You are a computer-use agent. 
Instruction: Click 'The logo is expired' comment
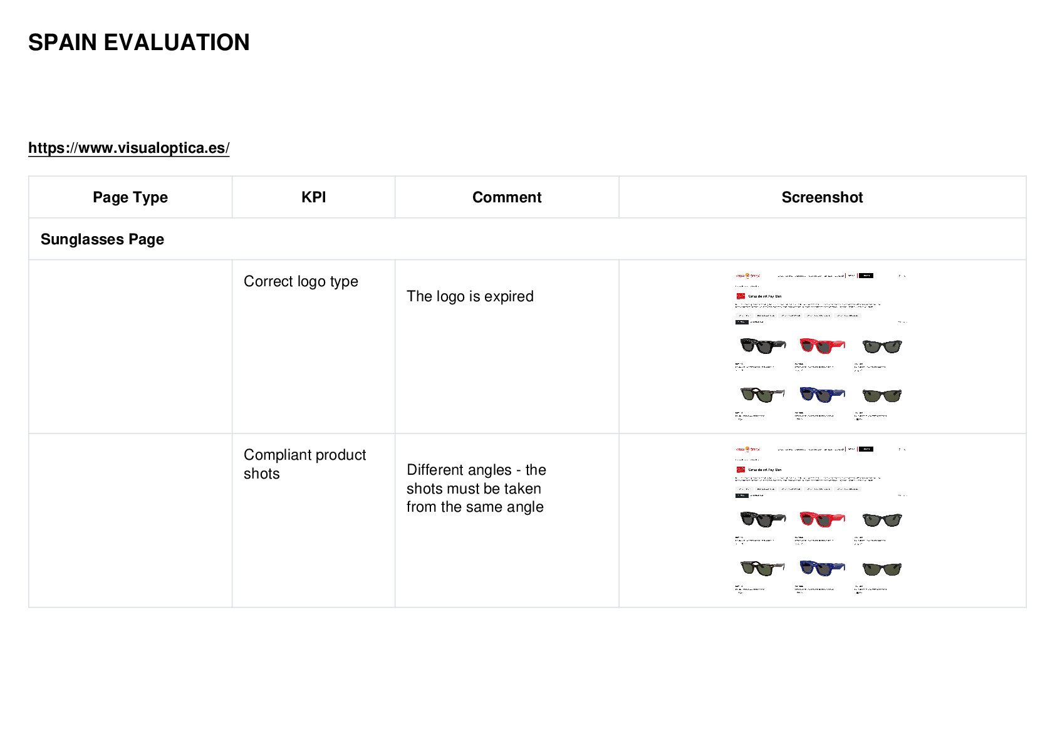pos(470,296)
